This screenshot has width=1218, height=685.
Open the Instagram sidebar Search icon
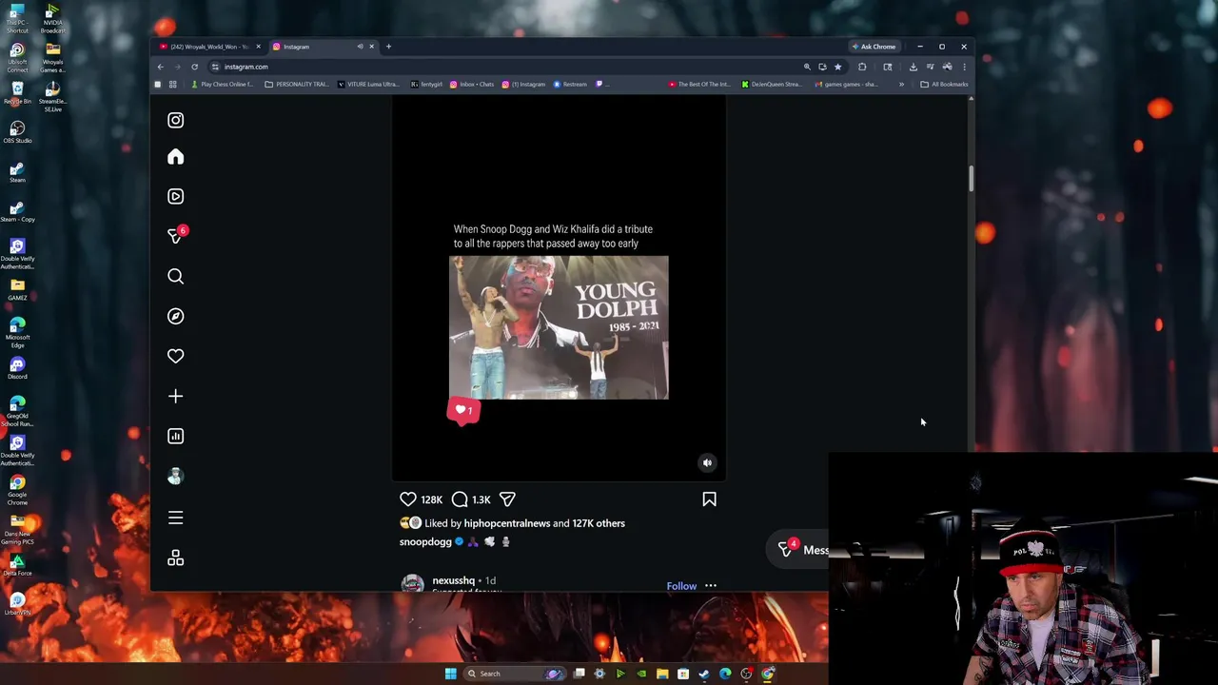point(175,276)
